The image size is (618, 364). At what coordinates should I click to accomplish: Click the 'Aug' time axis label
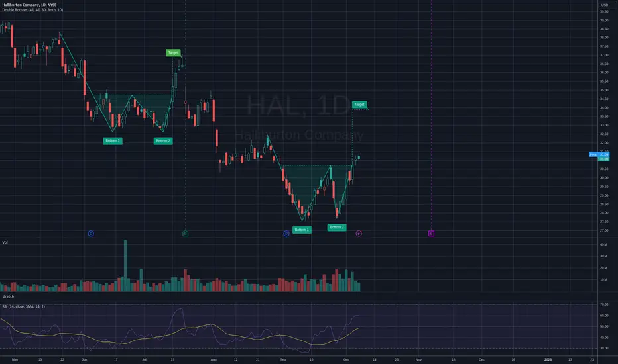[214, 359]
